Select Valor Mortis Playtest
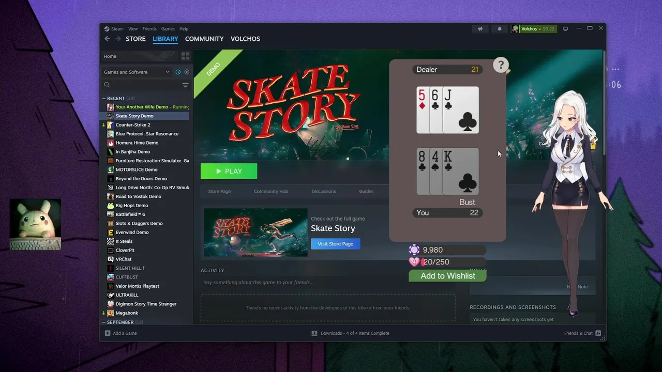This screenshot has height=372, width=662. (138, 286)
